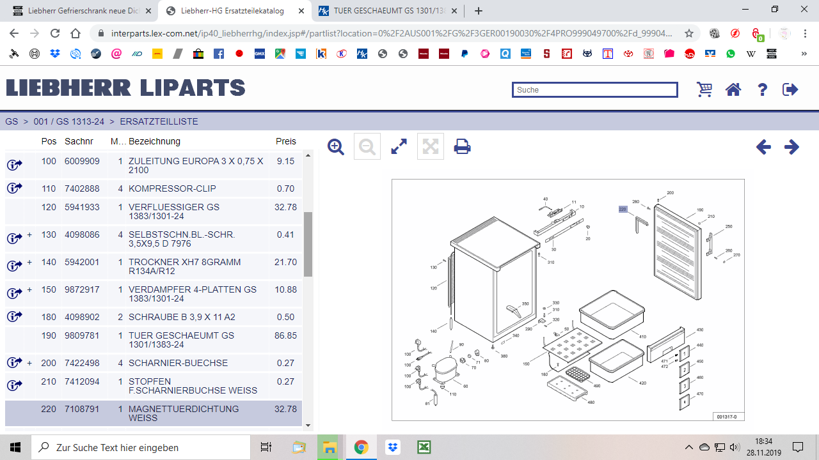Viewport: 819px width, 460px height.
Task: Open the Windows Start menu
Action: 15,447
